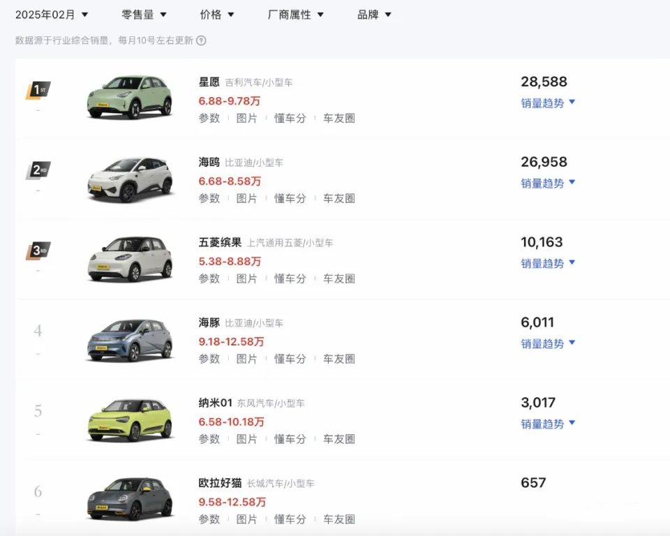This screenshot has height=536, width=670.
Task: Open 车友圈 for 海鸥
Action: click(339, 199)
